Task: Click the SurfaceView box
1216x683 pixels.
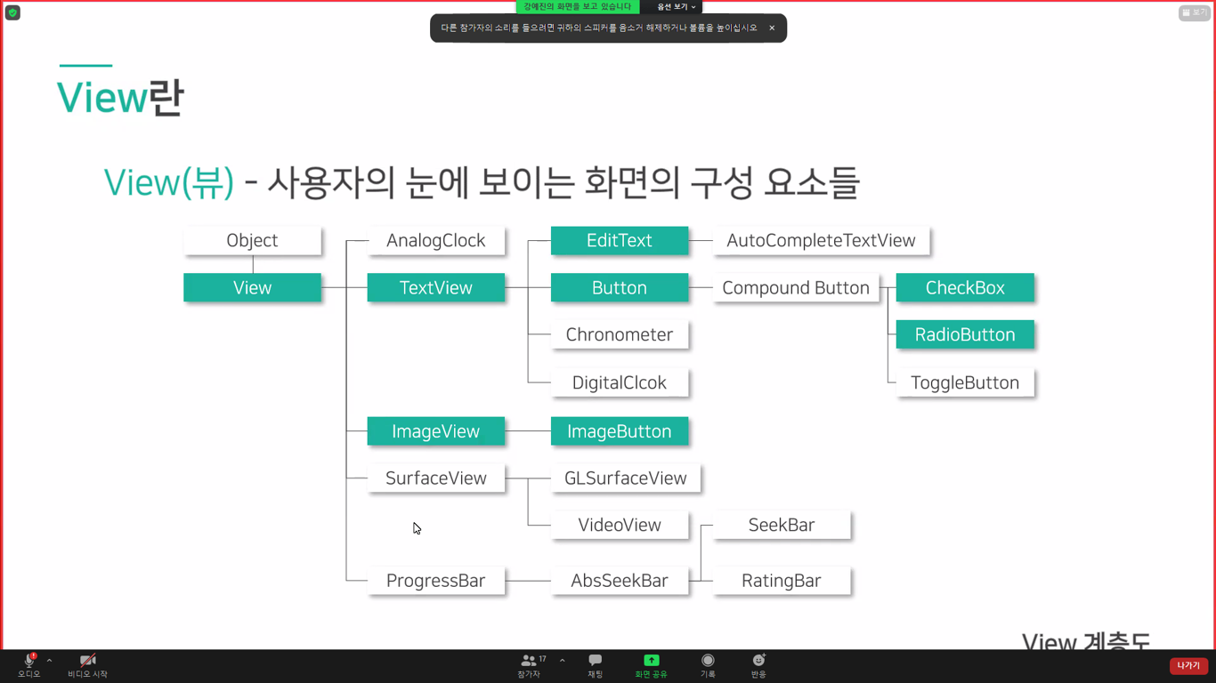Action: tap(435, 478)
